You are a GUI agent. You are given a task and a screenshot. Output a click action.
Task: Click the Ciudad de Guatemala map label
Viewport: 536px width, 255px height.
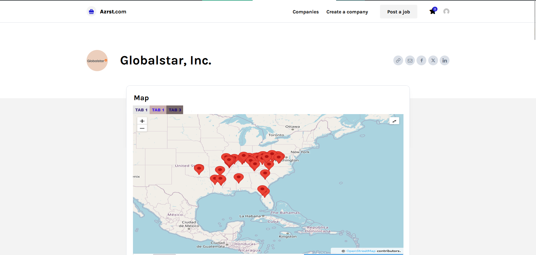pos(211,245)
